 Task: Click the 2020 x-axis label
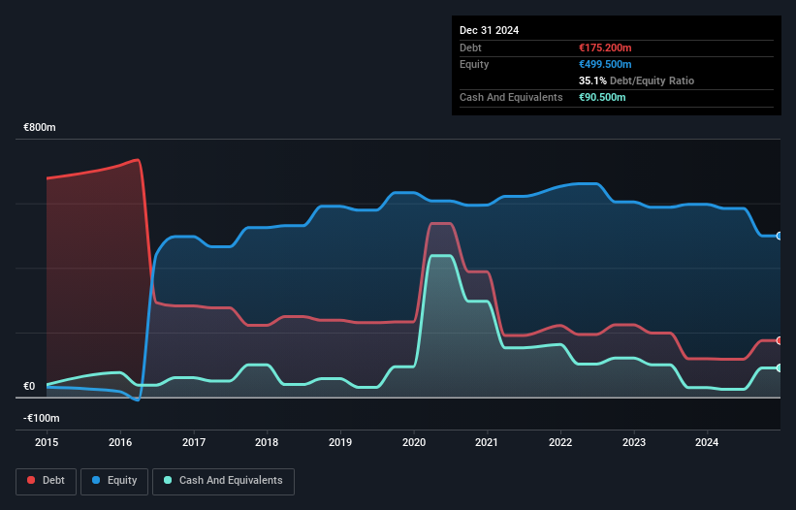pos(414,442)
